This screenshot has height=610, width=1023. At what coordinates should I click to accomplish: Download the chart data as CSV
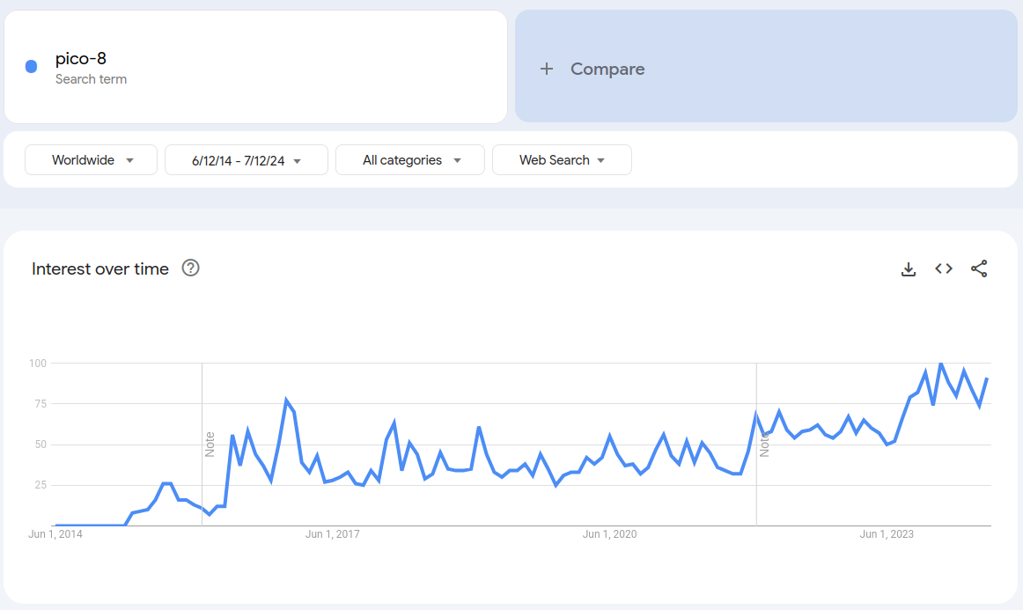909,269
